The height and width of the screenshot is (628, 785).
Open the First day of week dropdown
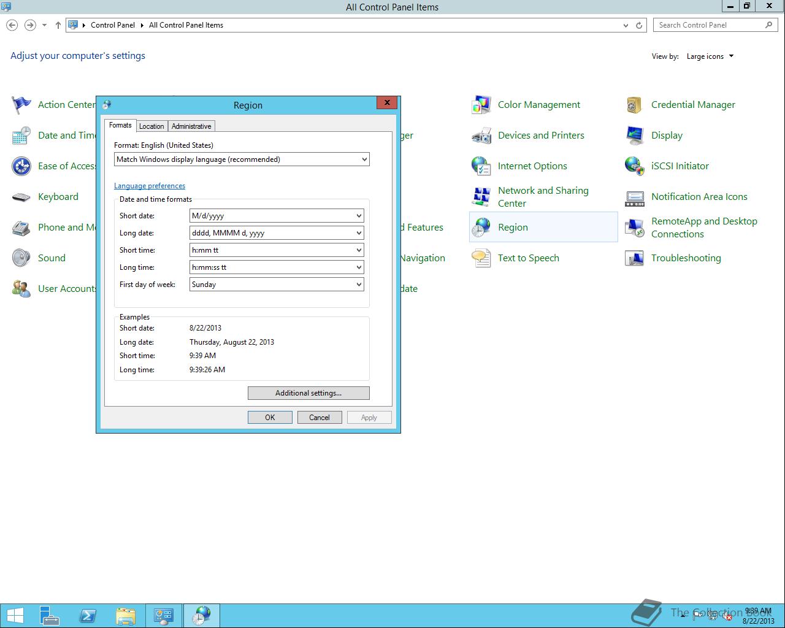(x=359, y=285)
